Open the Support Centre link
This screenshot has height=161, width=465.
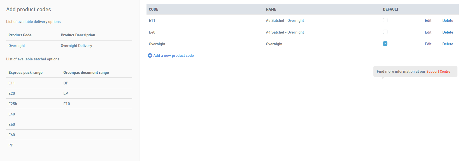[438, 71]
